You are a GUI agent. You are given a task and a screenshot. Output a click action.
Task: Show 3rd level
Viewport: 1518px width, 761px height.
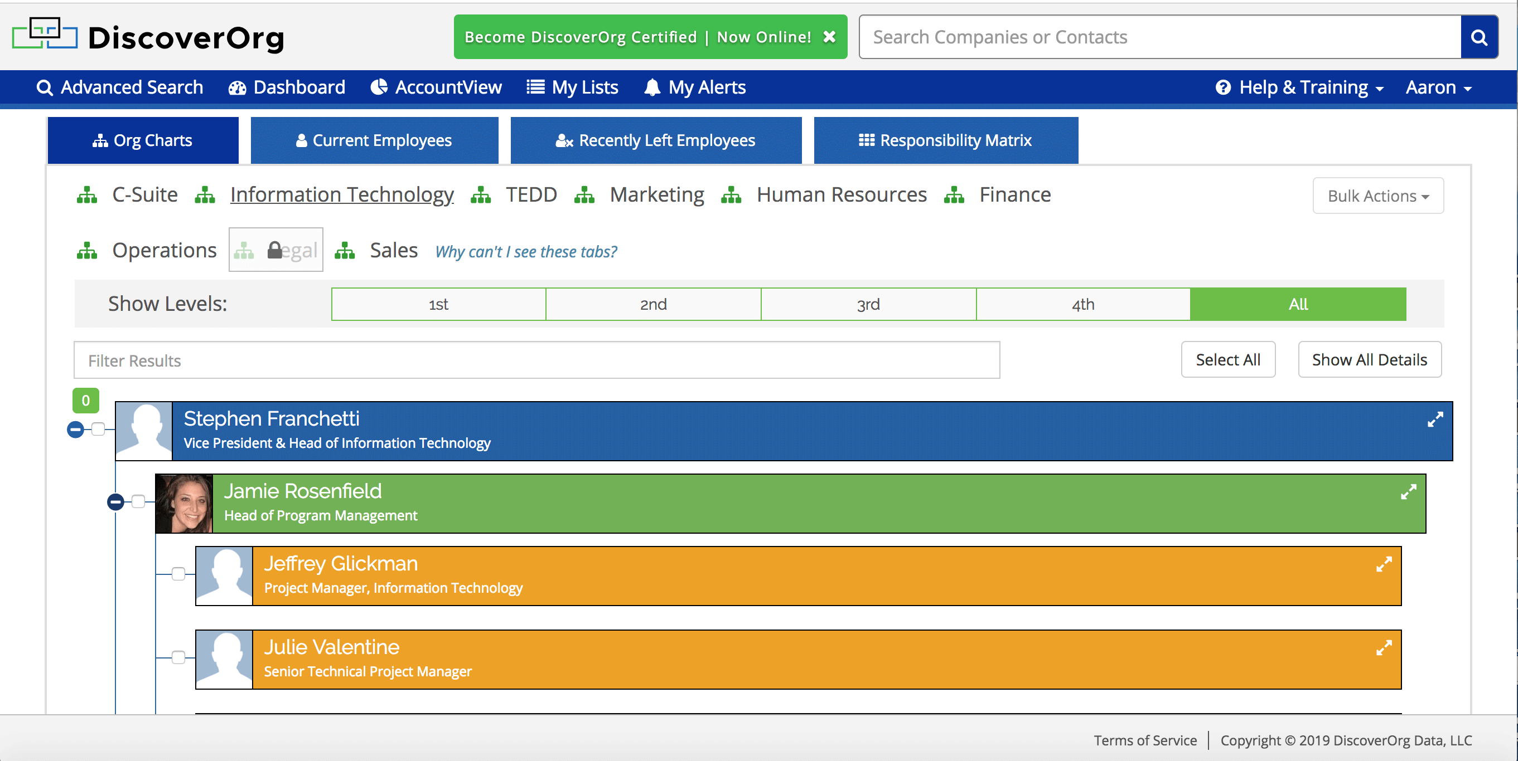click(869, 304)
